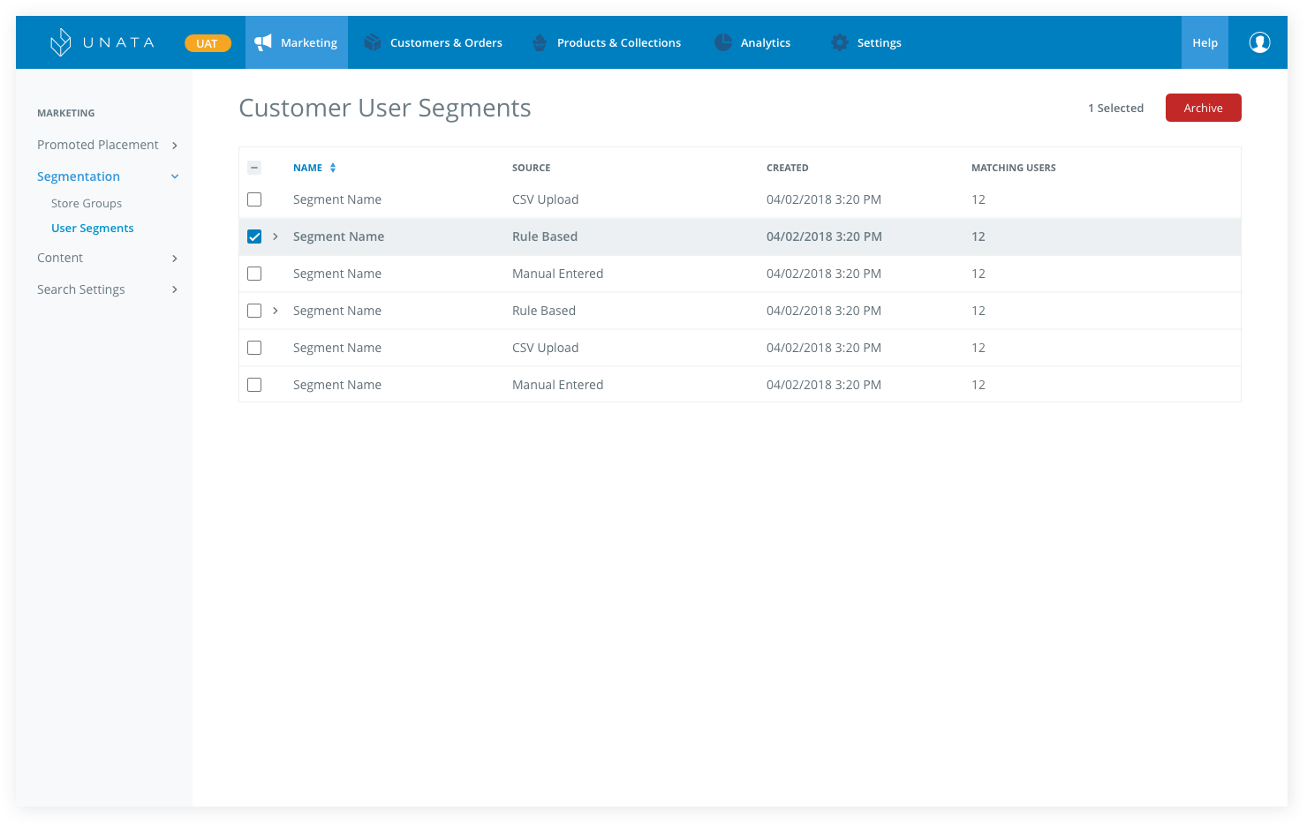1307x826 pixels.
Task: Click 'Rule Based' in the selected row
Action: click(545, 237)
